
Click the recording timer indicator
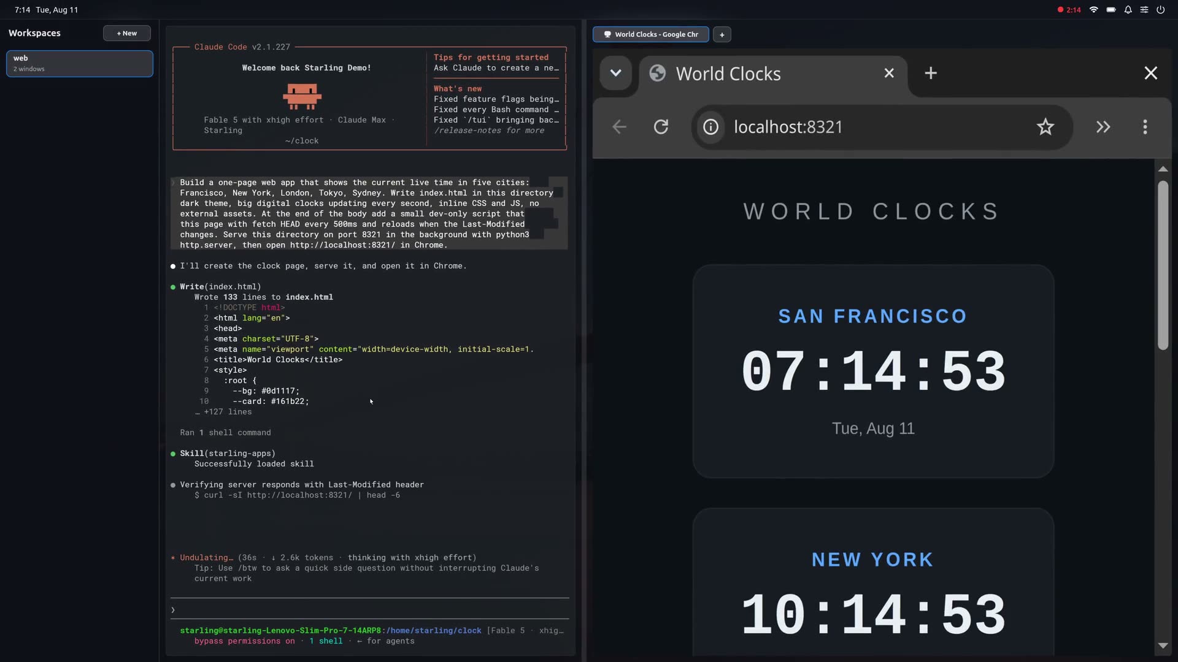pos(1069,10)
